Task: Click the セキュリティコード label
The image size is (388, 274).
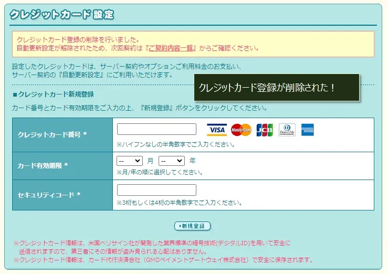Action: (49, 195)
